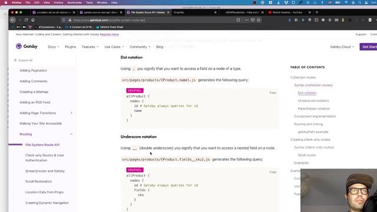
Task: Open the A Curated List Of W... bookmark
Action: coord(79,27)
